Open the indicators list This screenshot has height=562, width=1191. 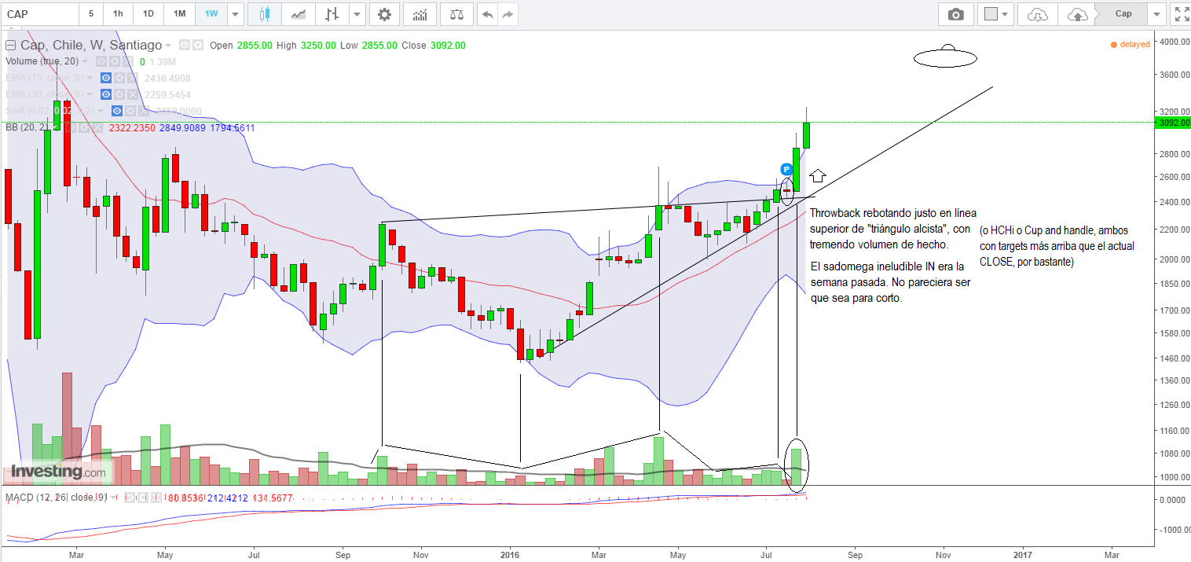[420, 14]
